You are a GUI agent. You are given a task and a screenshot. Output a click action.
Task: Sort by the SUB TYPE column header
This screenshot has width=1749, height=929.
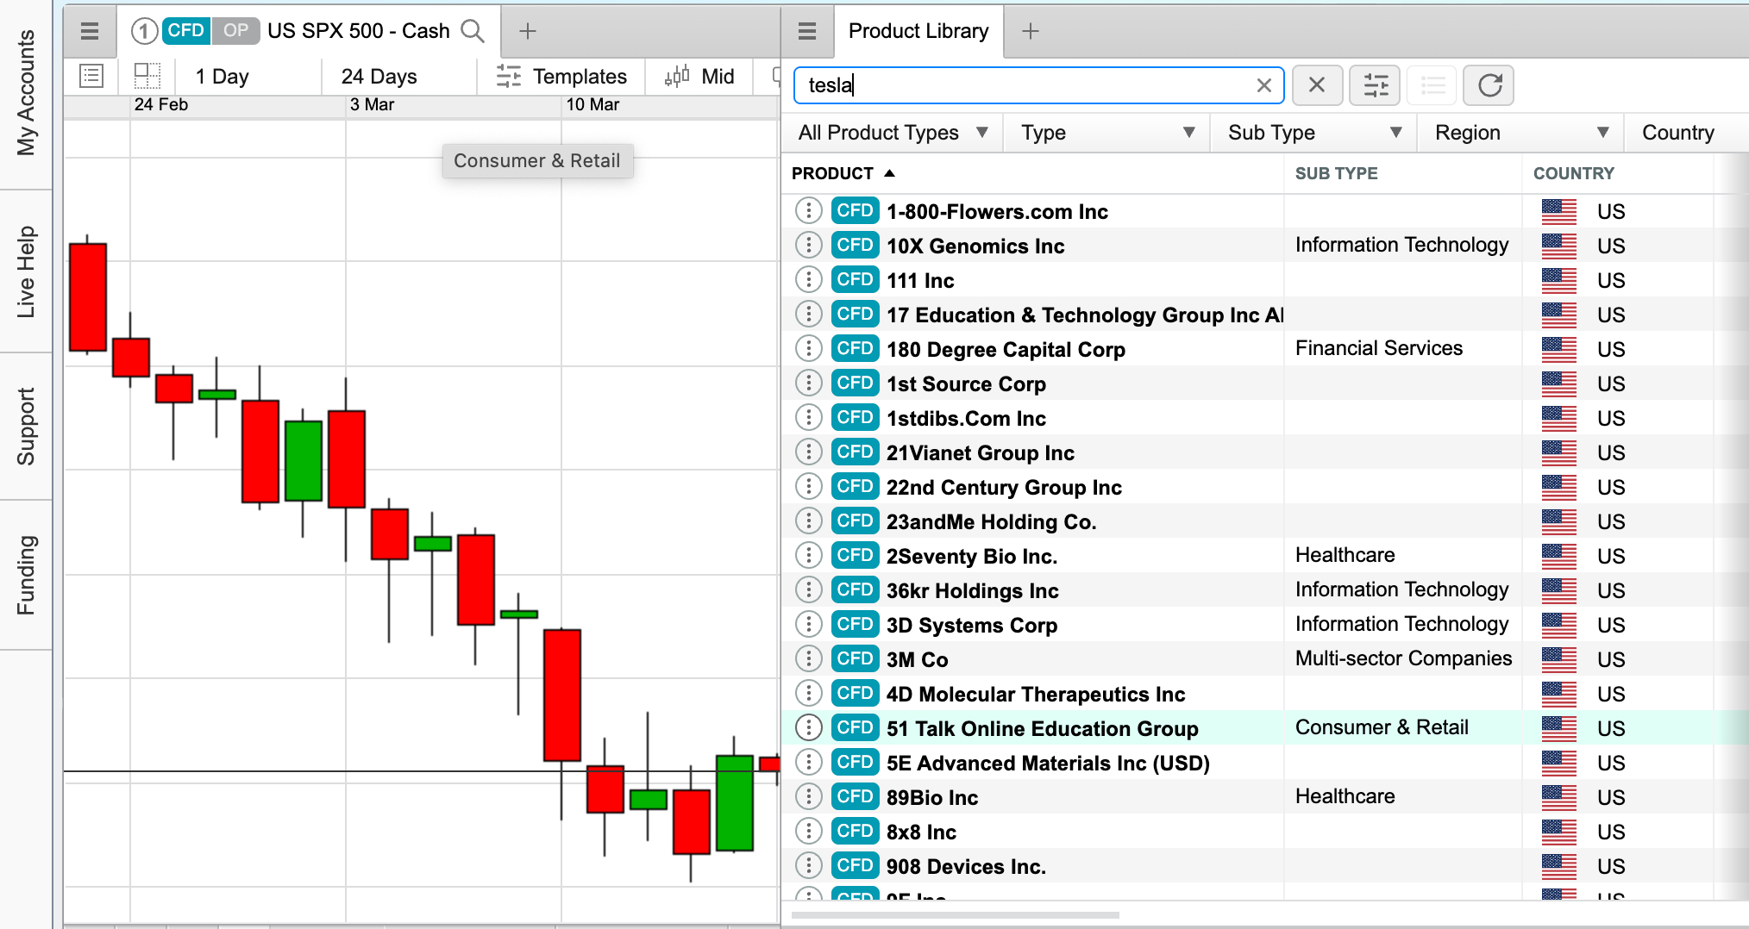[x=1336, y=173]
